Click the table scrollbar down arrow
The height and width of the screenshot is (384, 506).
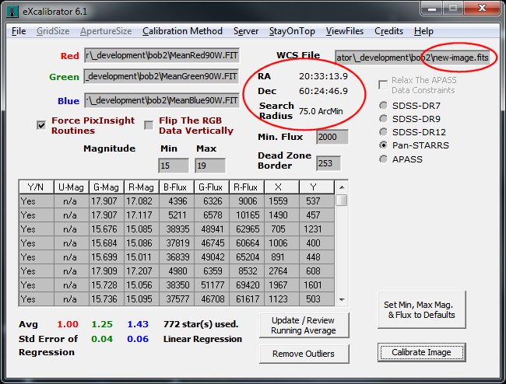click(342, 299)
